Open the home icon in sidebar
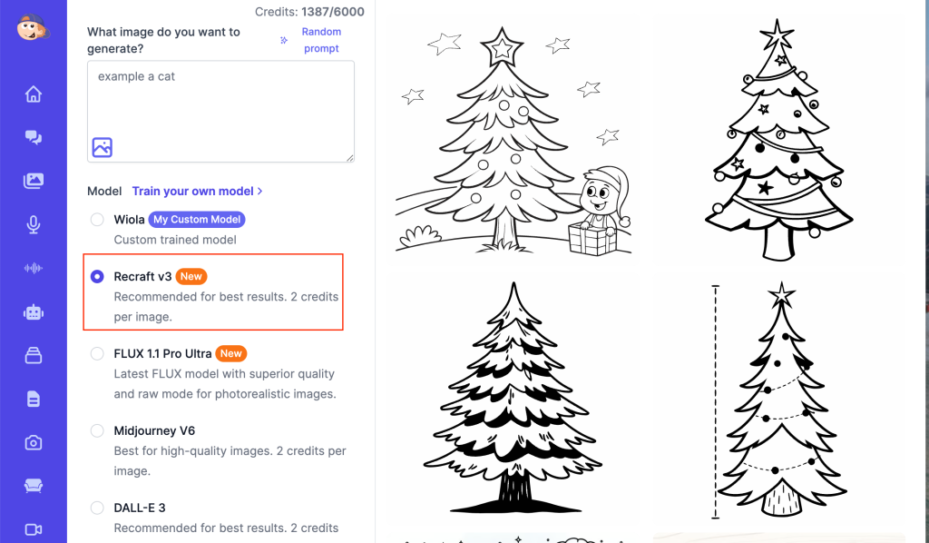 pyautogui.click(x=34, y=94)
